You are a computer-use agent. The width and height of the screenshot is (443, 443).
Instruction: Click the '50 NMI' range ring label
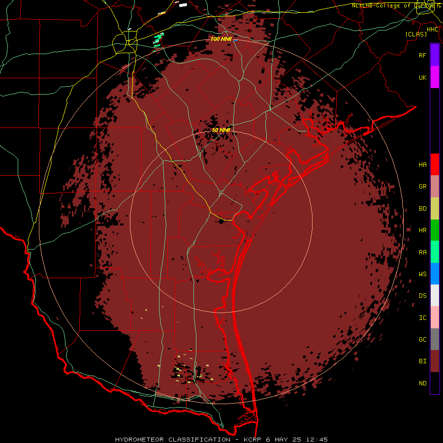(x=221, y=130)
